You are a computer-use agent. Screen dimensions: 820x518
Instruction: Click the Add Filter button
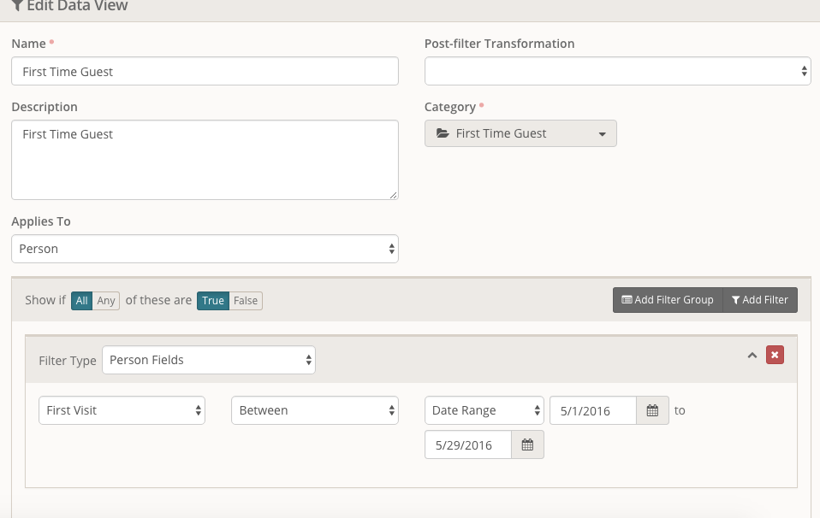click(x=760, y=300)
